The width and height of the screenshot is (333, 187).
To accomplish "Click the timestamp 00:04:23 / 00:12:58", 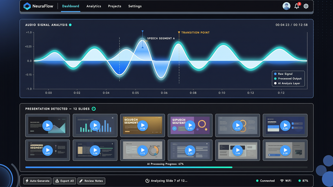I will tap(292, 25).
